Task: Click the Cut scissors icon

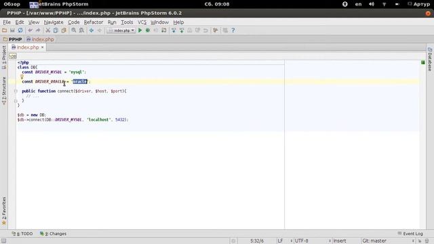Action: [48, 30]
